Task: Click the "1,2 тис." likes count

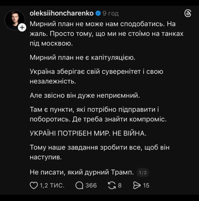Action: pos(52,186)
